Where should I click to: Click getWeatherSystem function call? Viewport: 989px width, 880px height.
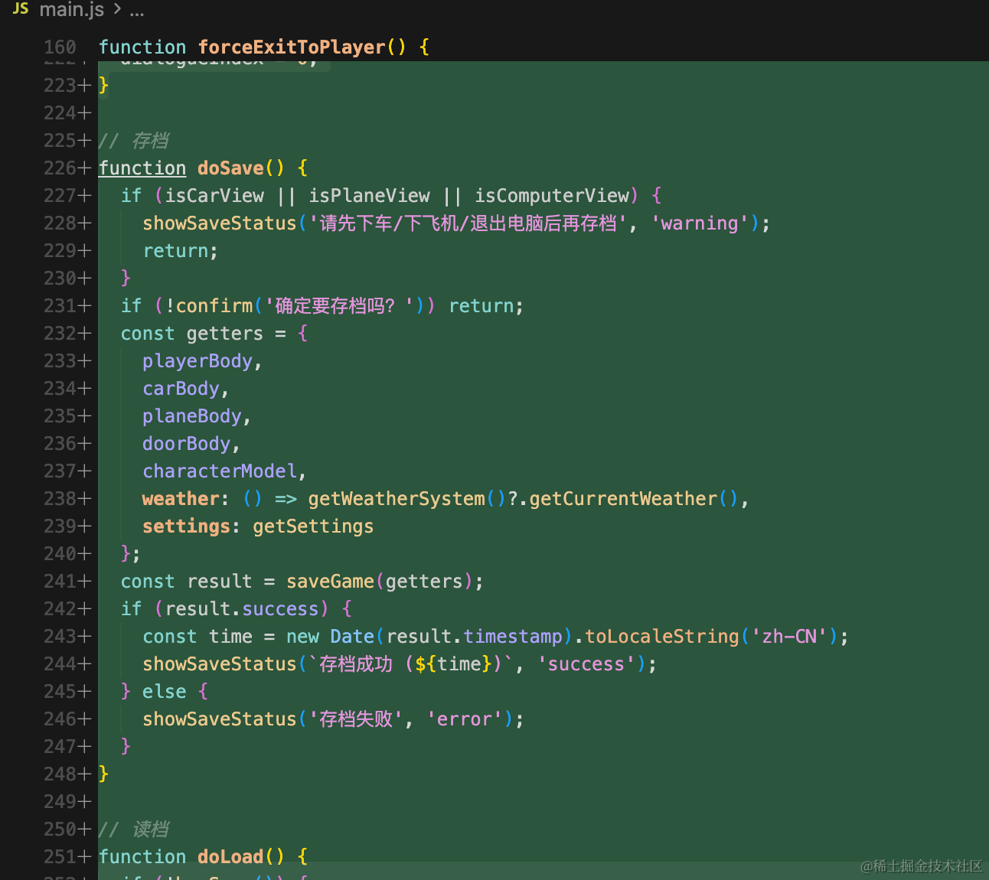[x=397, y=498]
